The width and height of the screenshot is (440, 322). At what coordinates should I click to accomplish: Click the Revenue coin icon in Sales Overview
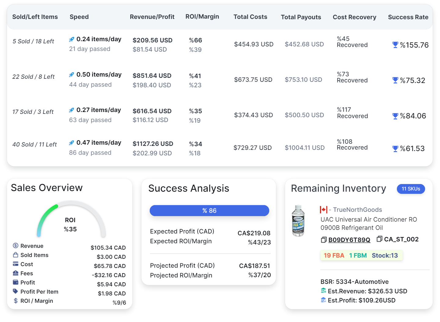point(15,246)
